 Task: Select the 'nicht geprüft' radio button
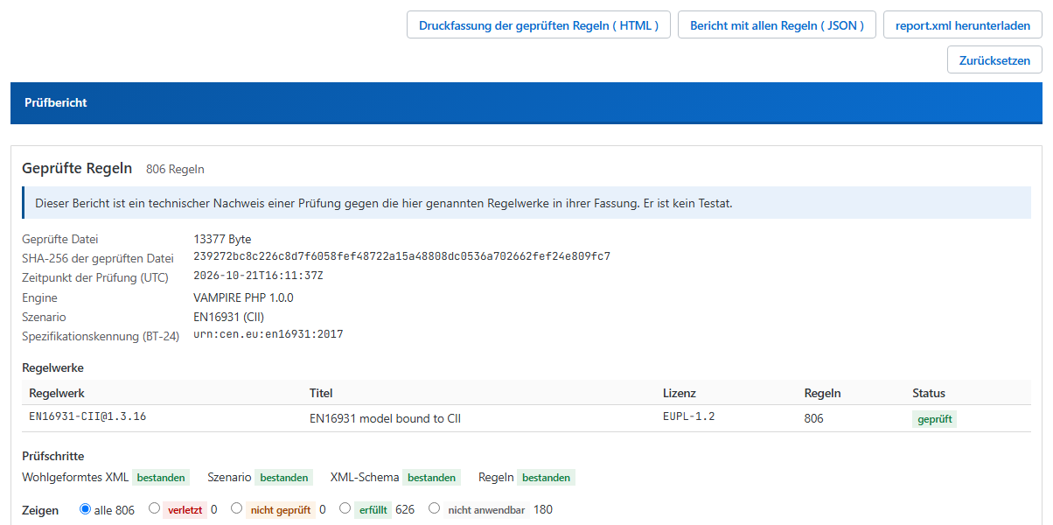click(x=237, y=508)
